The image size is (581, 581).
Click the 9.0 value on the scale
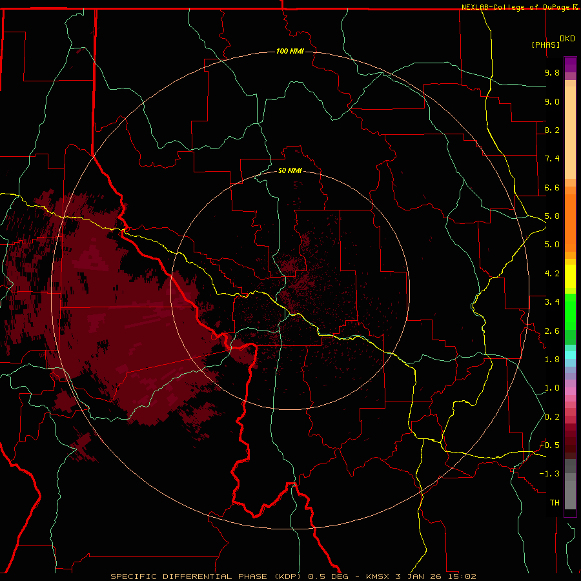pyautogui.click(x=552, y=101)
